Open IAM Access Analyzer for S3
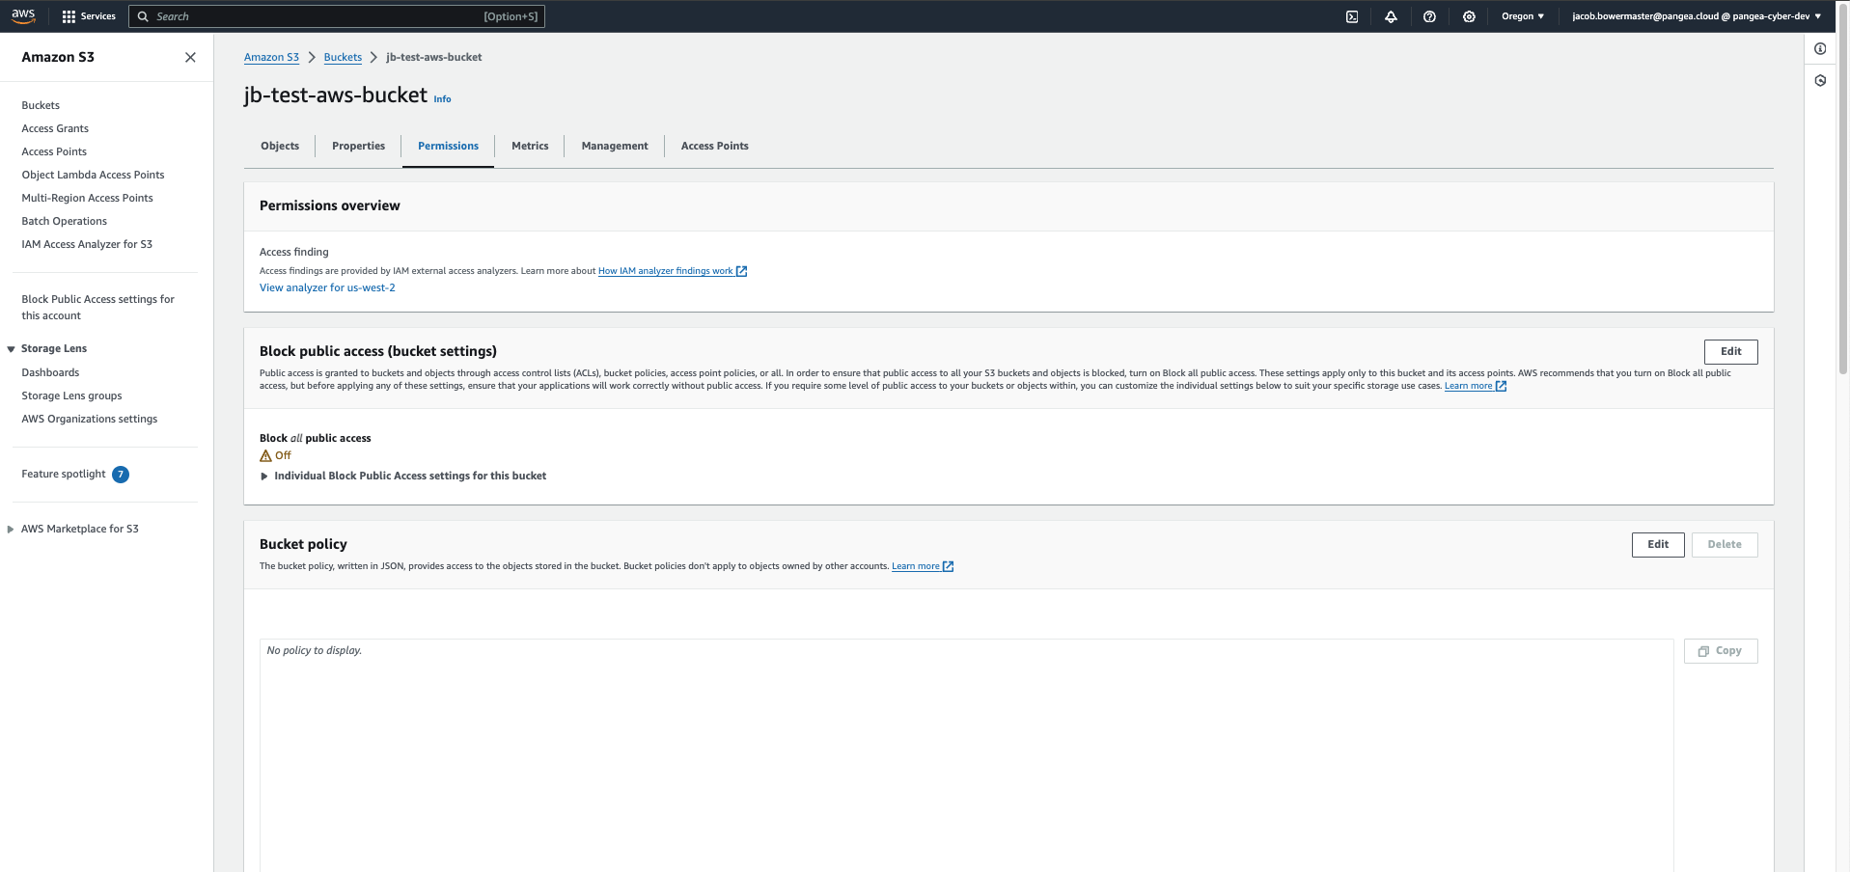The image size is (1850, 872). [x=87, y=245]
